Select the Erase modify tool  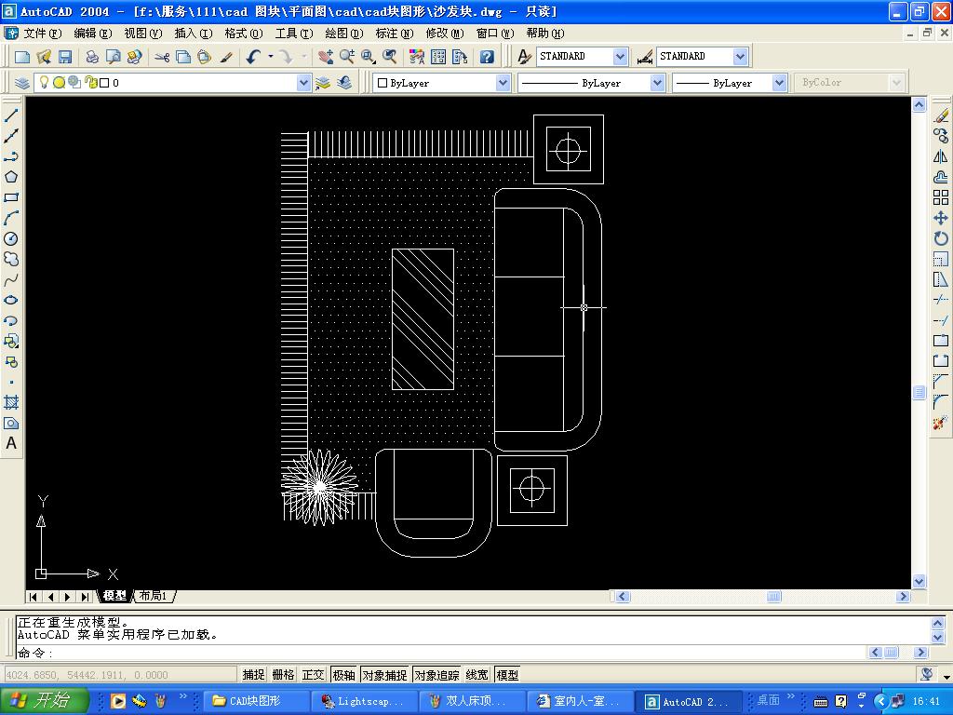(941, 115)
